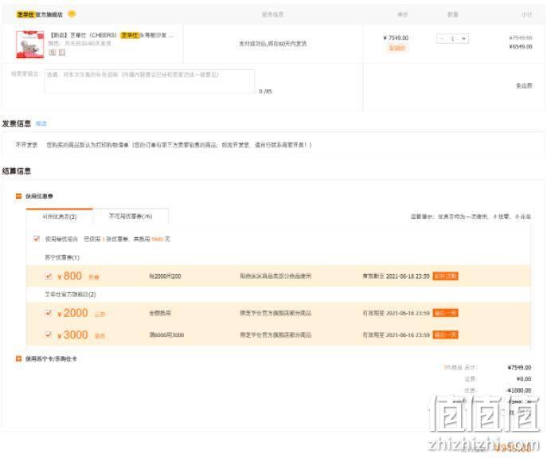Viewport: 547px width, 458px height.
Task: Click the ¥7549.00 total in the summary
Action: point(519,367)
